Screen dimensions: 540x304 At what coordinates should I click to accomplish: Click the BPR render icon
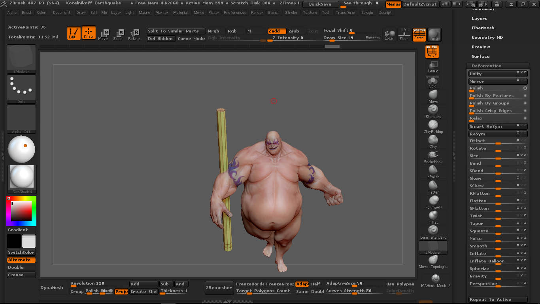434,34
